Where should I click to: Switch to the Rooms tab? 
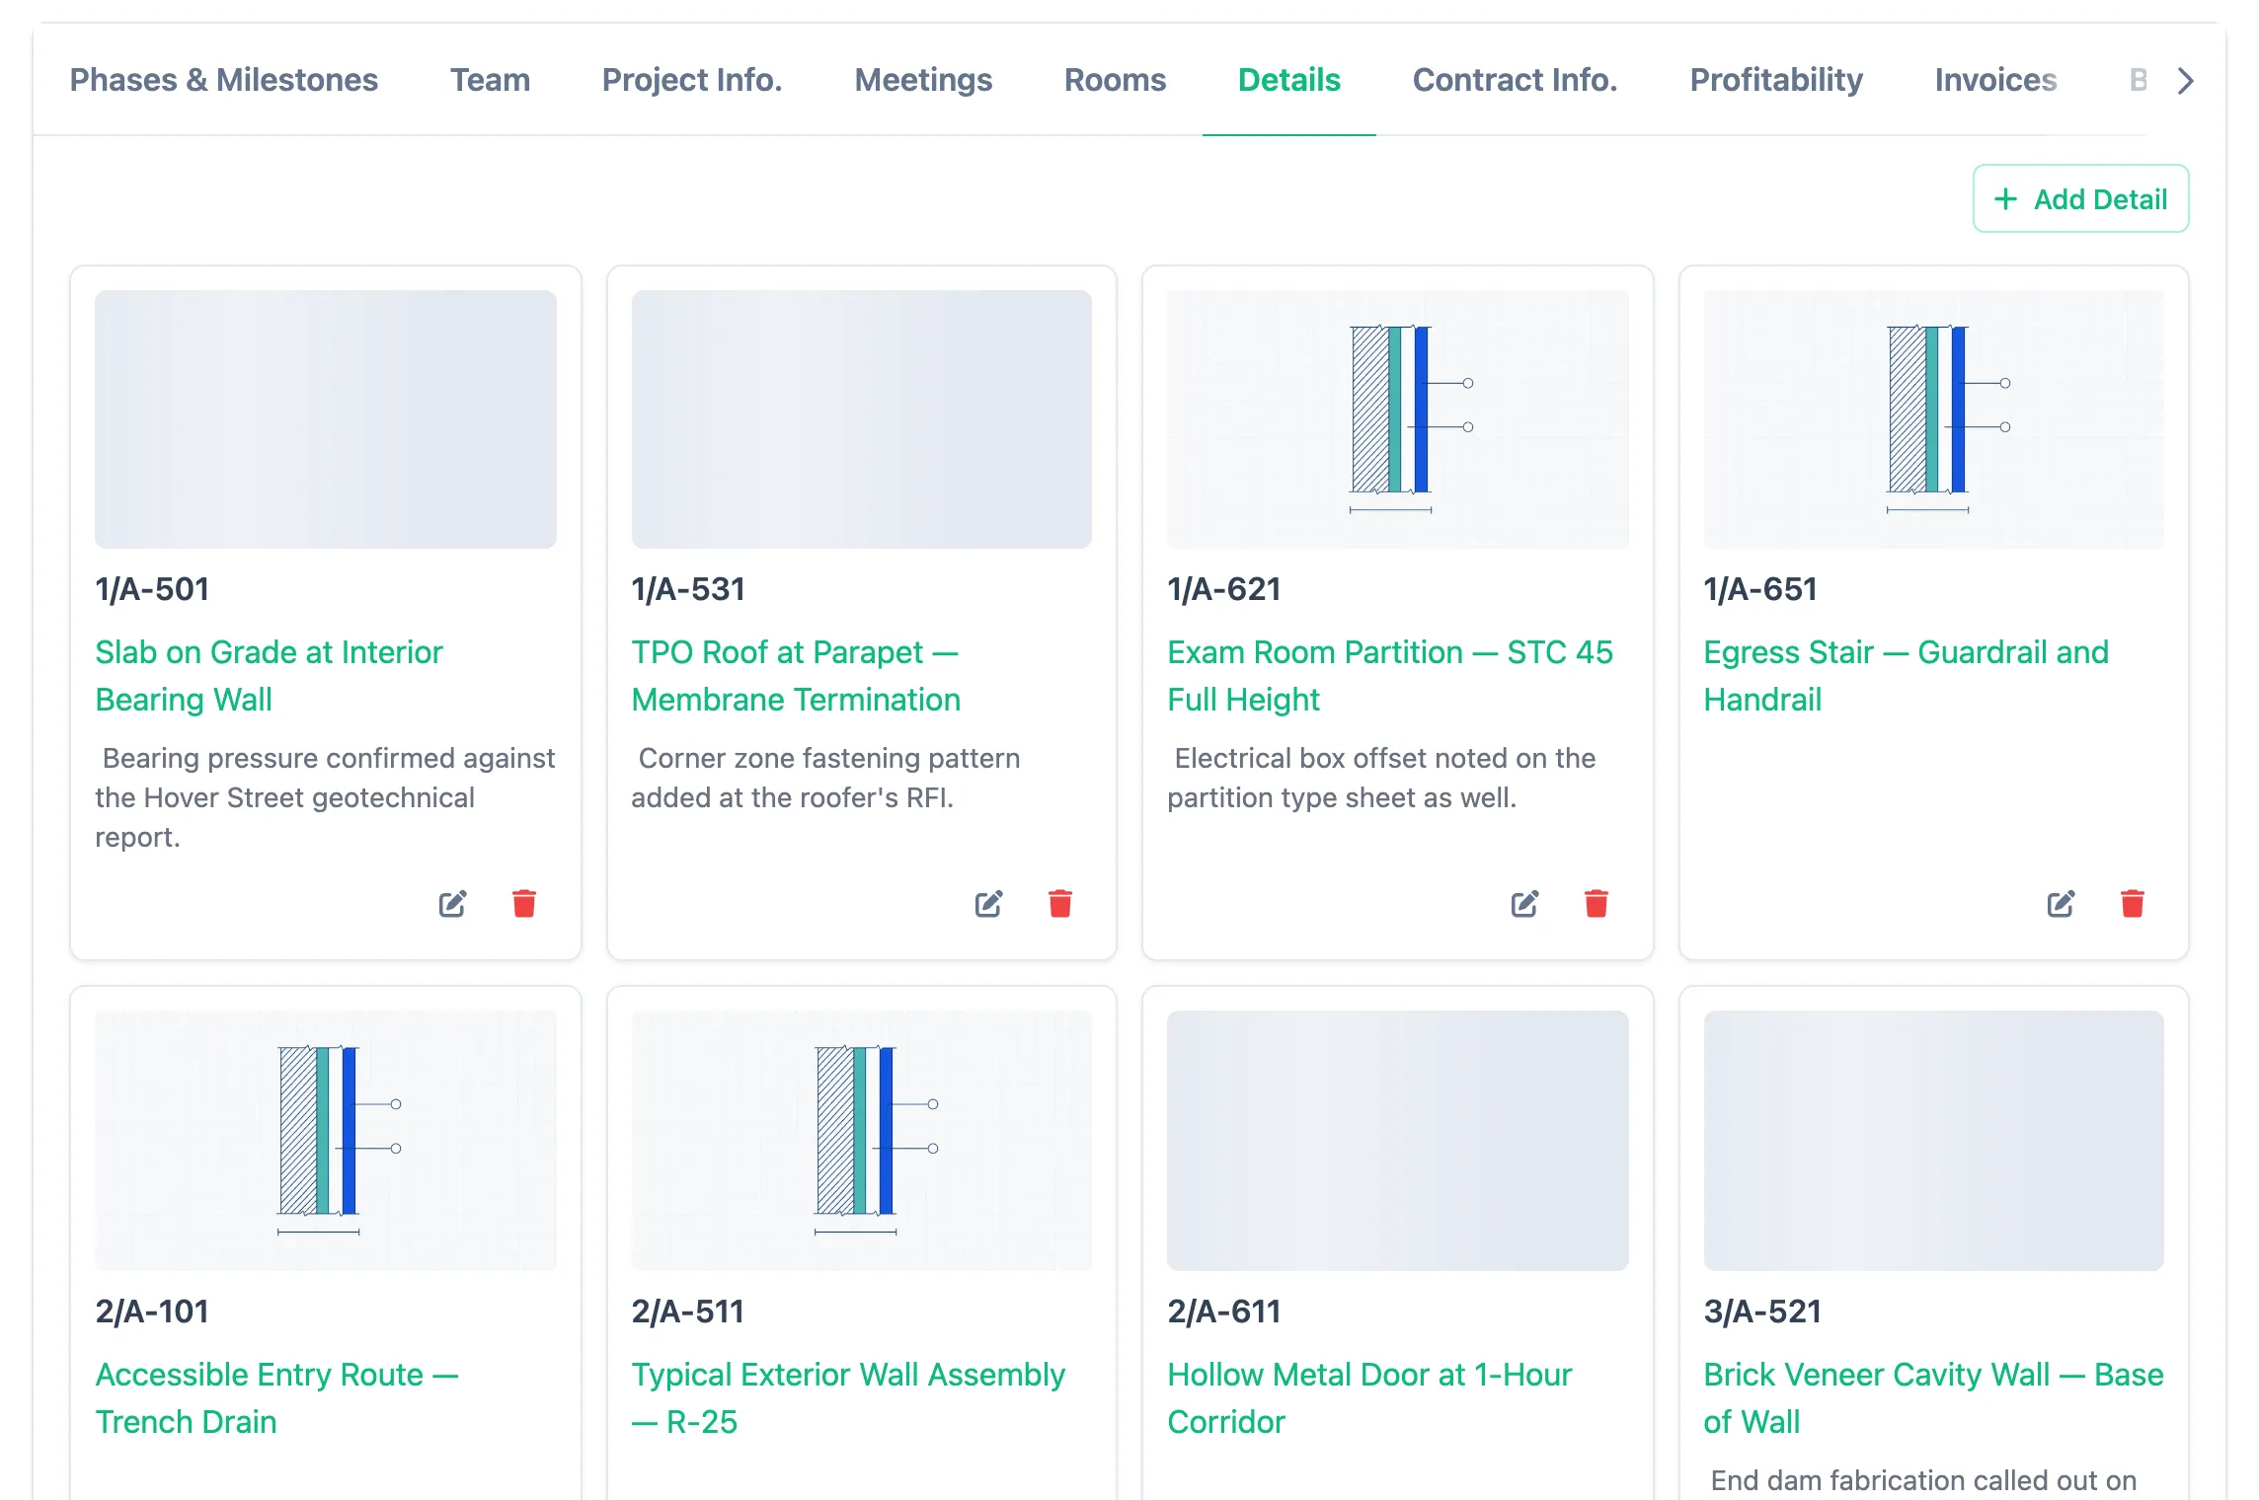[1115, 80]
